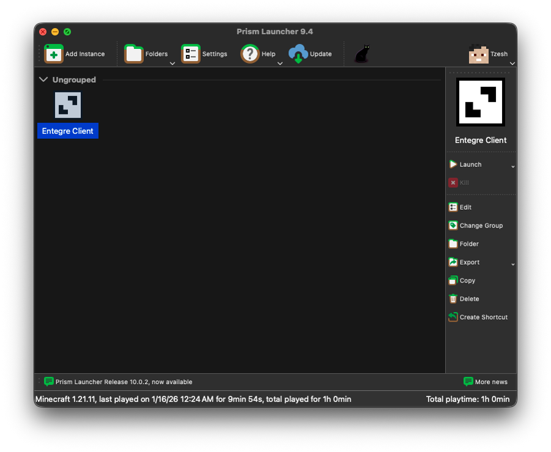The height and width of the screenshot is (452, 551).
Task: Open Settings from the toolbar icon
Action: click(190, 53)
